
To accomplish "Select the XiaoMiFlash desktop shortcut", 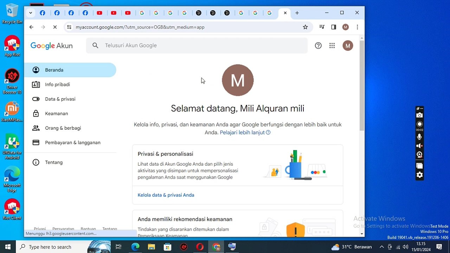I will pyautogui.click(x=12, y=112).
